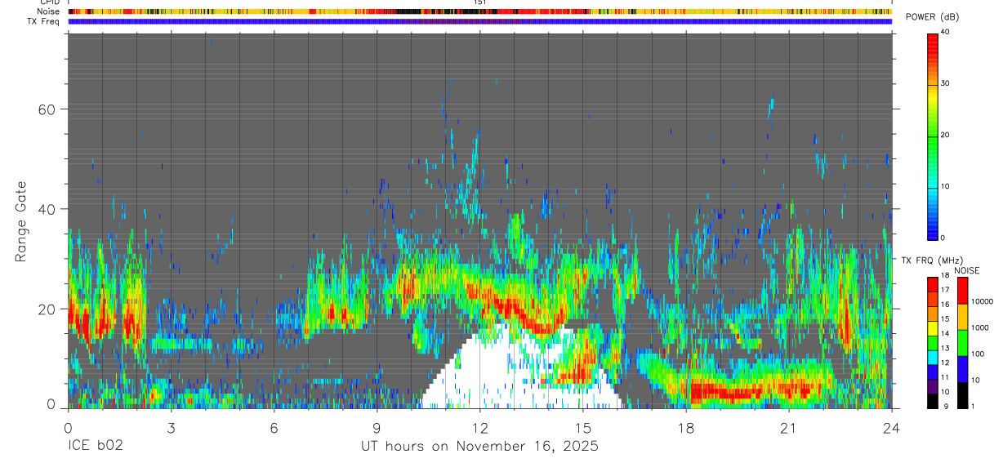This screenshot has width=1003, height=463.
Task: Select the black 9-10 MHz frequency swatch
Action: pos(932,400)
